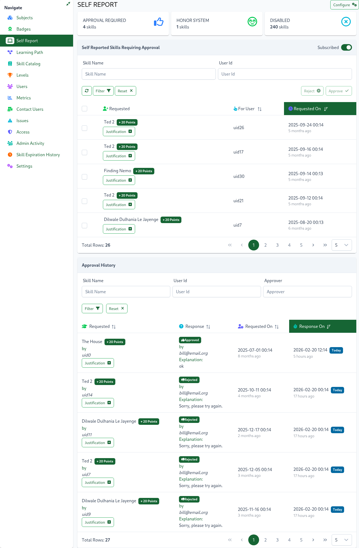Click the Issues warning triangle icon

[10, 120]
